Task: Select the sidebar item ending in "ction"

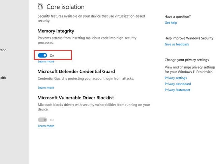Action: tap(3, 50)
